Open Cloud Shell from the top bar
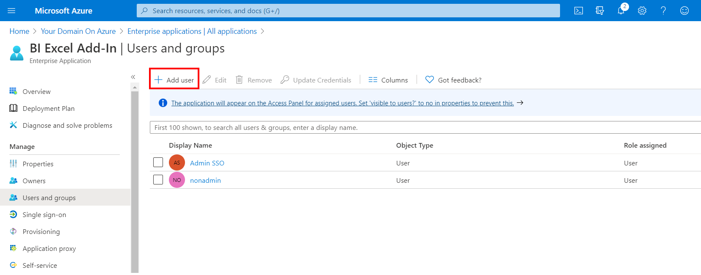Screen dimensions: 701x275 579,11
